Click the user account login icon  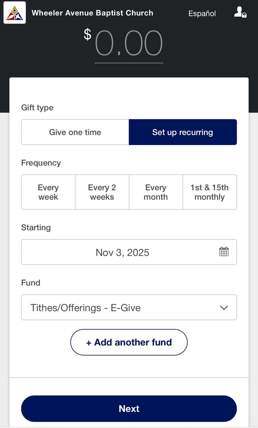point(239,13)
